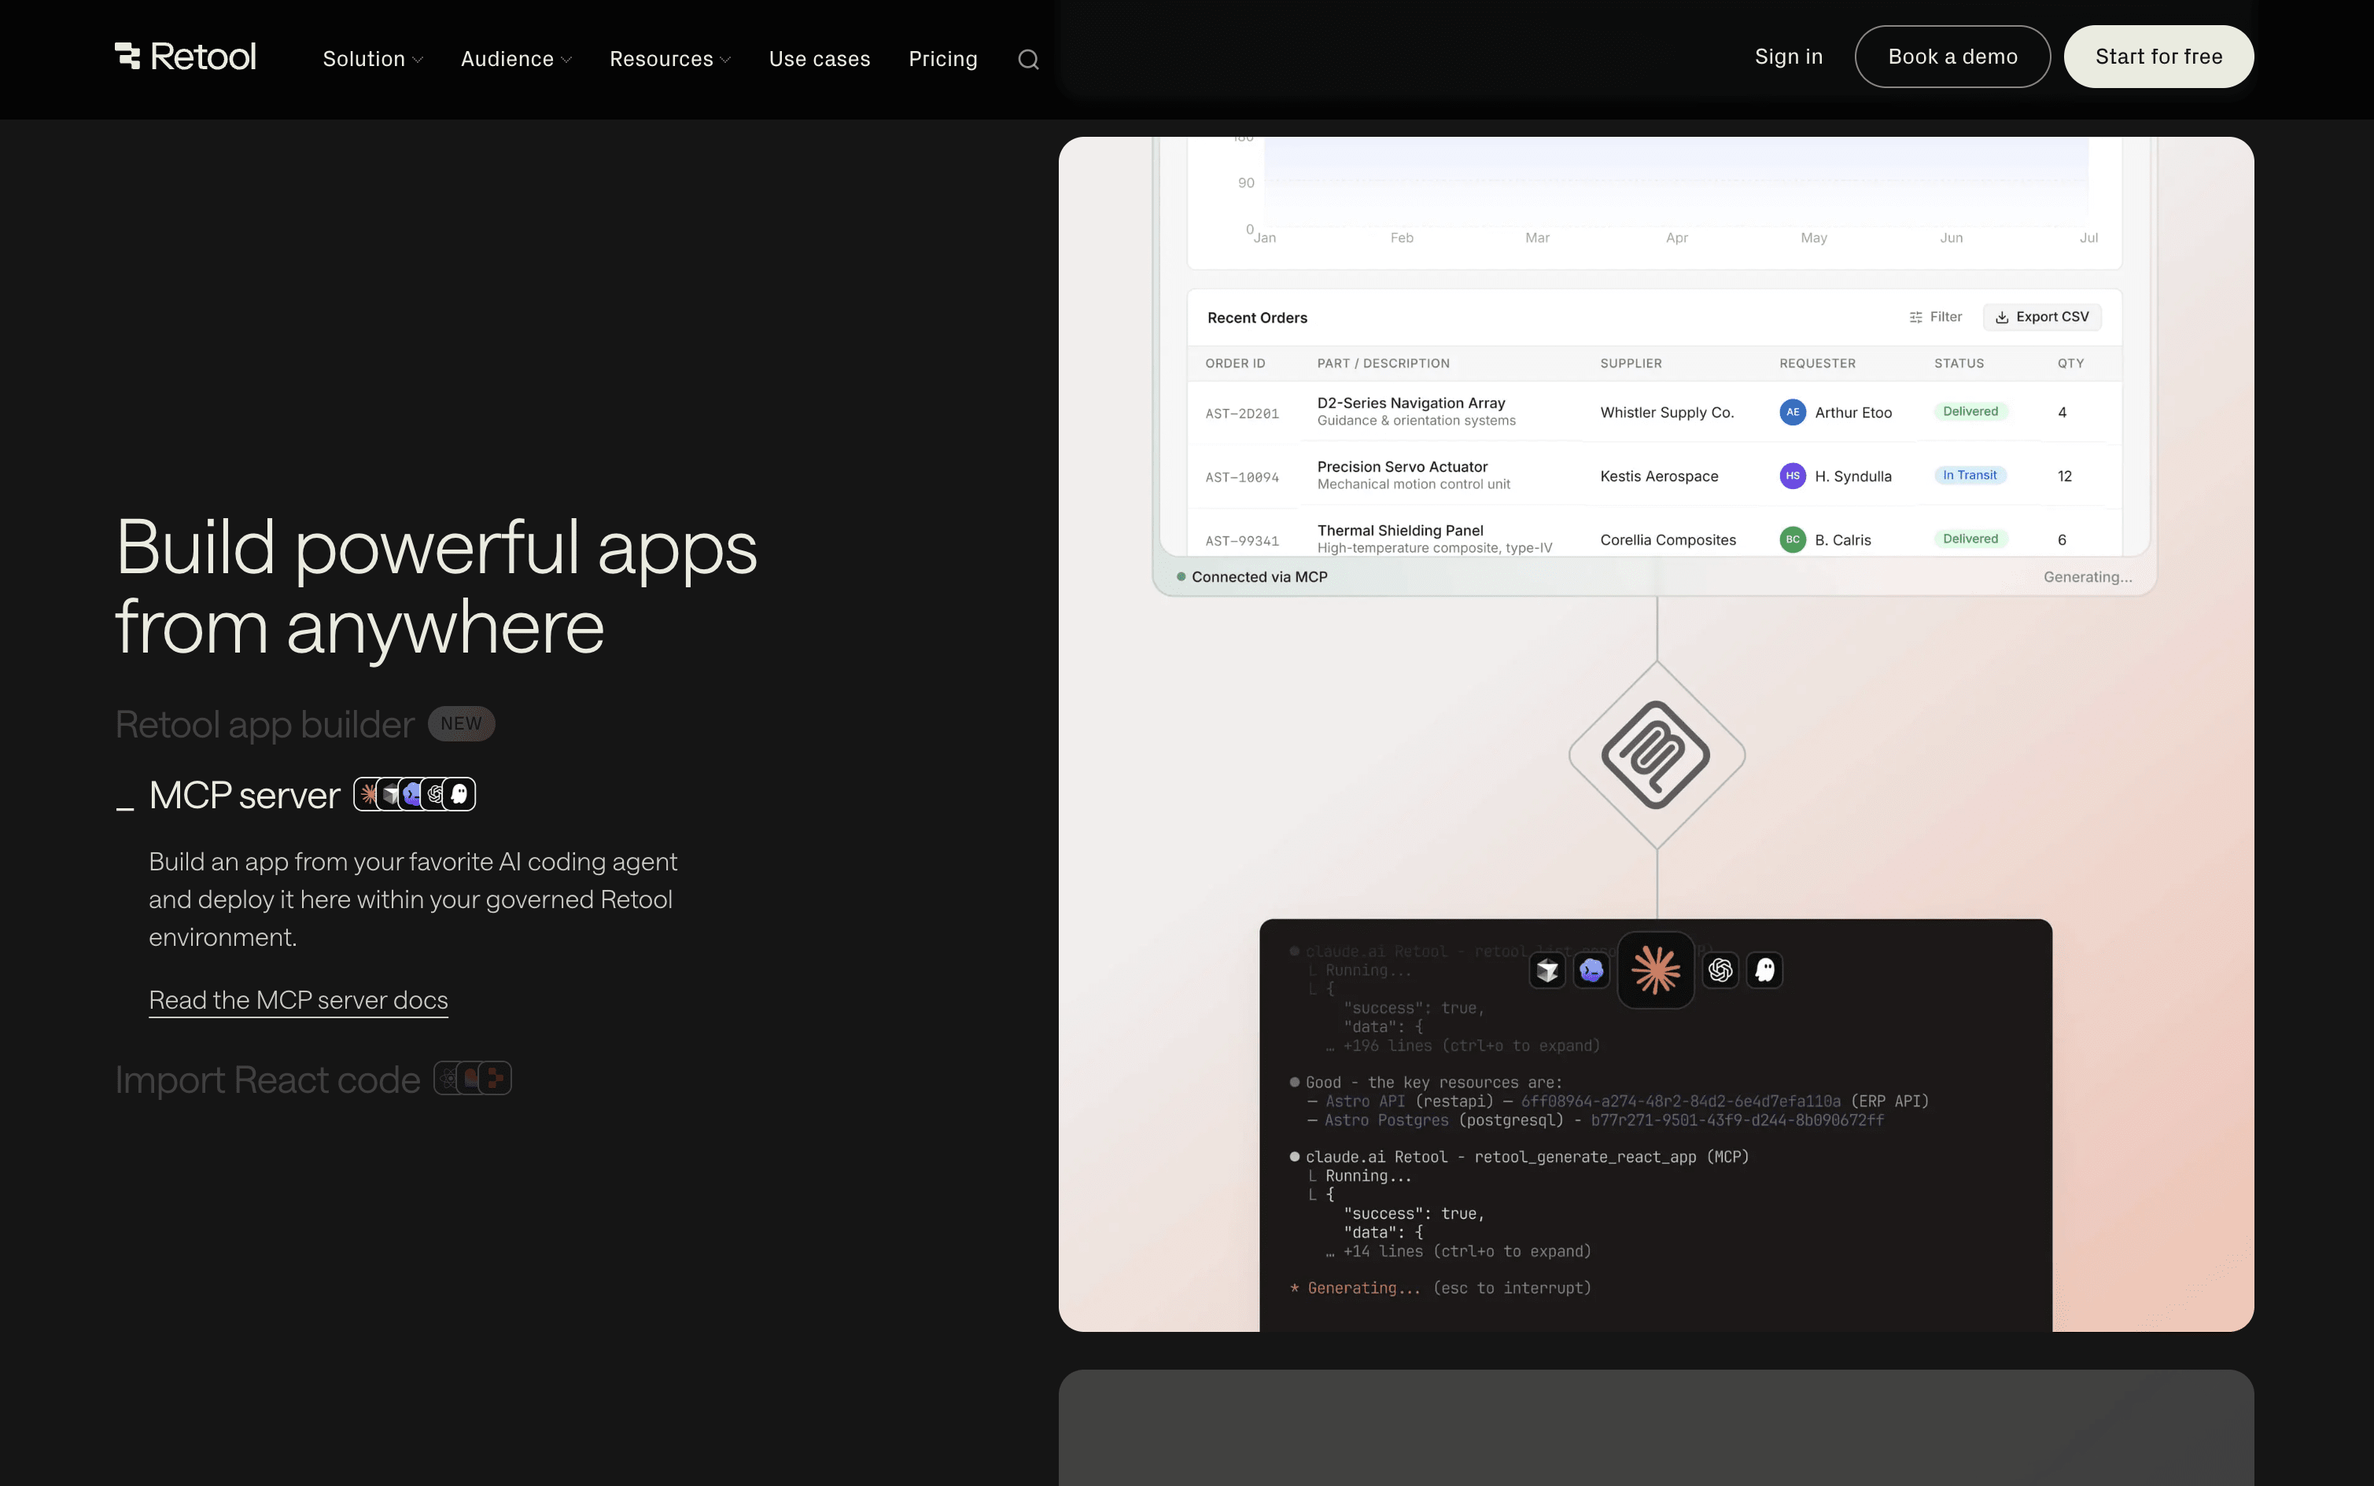
Task: Click the green dot beside Connected via MCP
Action: point(1181,577)
